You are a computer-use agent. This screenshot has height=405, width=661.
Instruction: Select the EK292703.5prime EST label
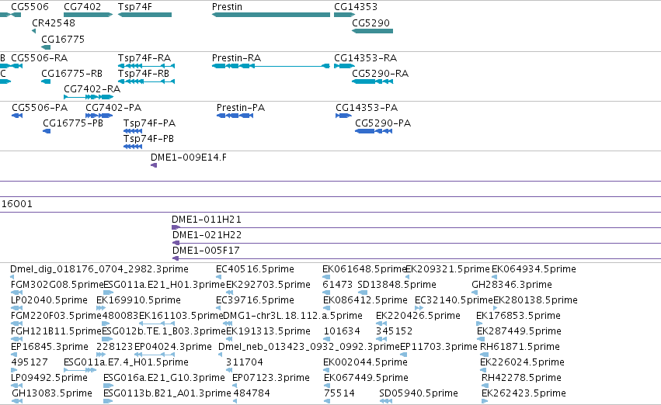pos(268,285)
